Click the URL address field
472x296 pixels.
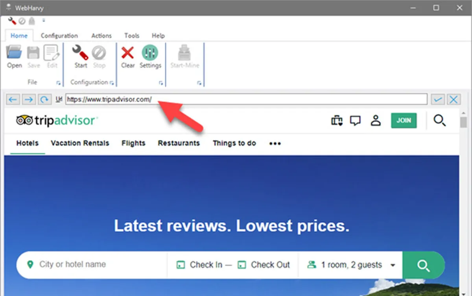246,99
